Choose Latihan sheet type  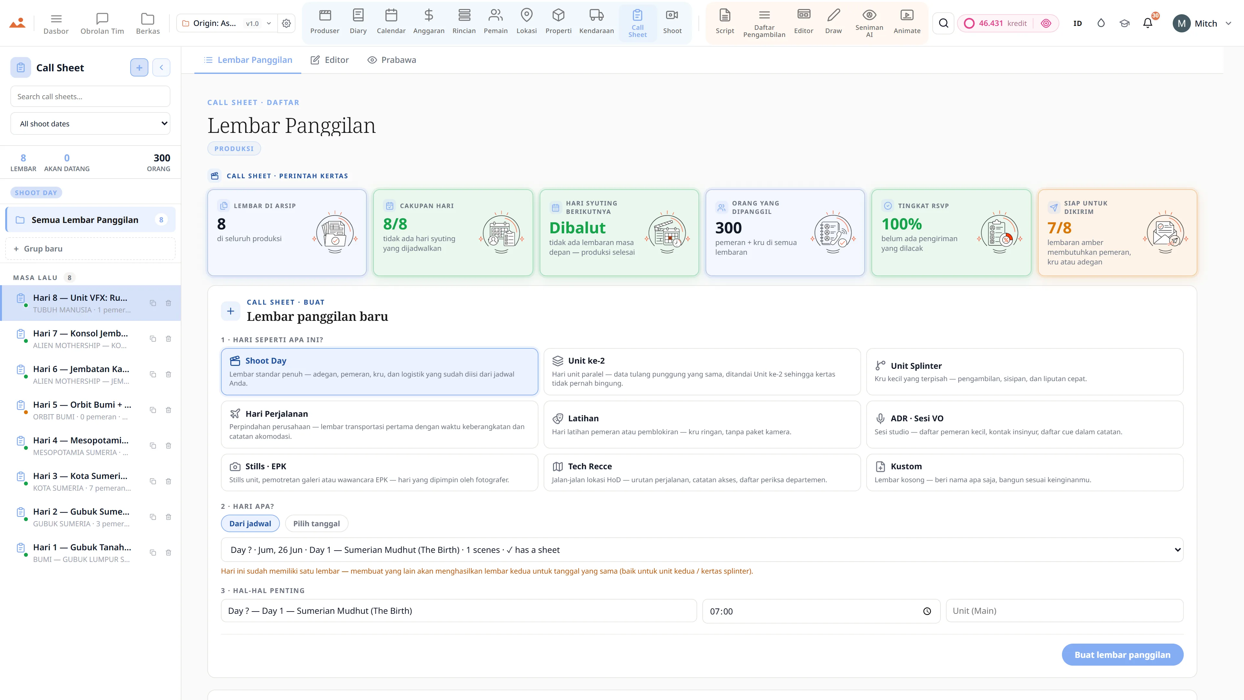[702, 424]
